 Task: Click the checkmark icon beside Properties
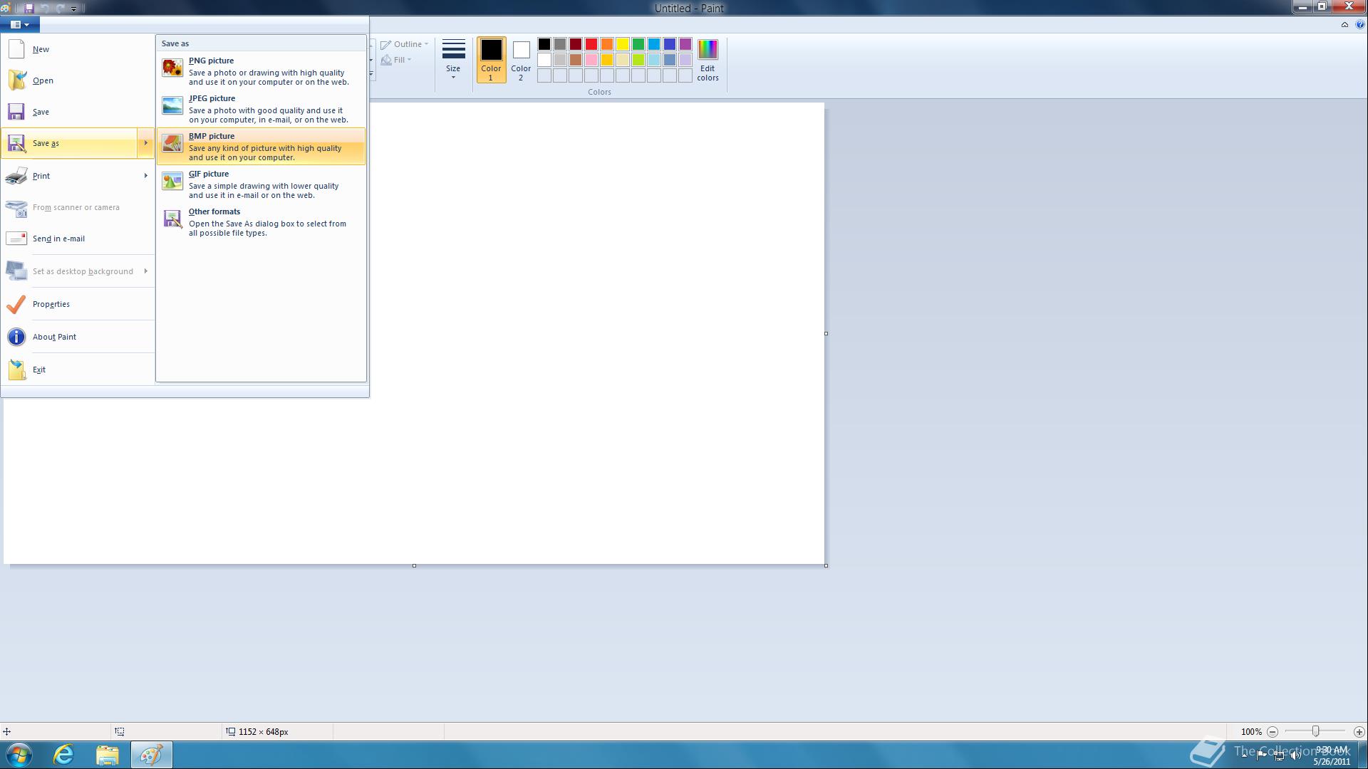tap(16, 304)
